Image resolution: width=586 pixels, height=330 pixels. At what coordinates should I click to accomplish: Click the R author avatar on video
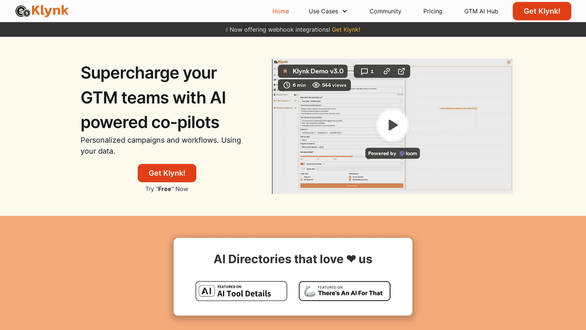tap(285, 71)
